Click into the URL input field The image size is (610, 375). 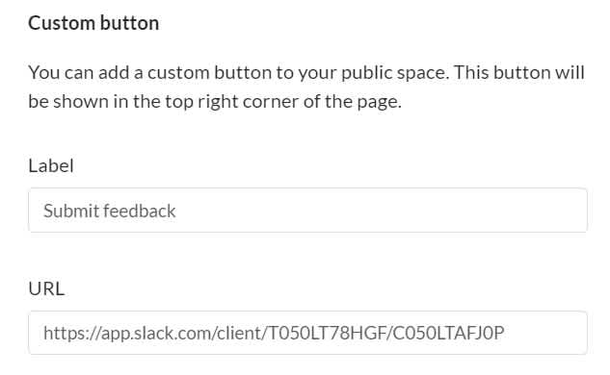(x=307, y=333)
